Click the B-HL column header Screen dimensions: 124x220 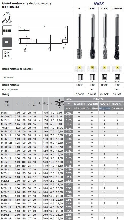point(92,9)
